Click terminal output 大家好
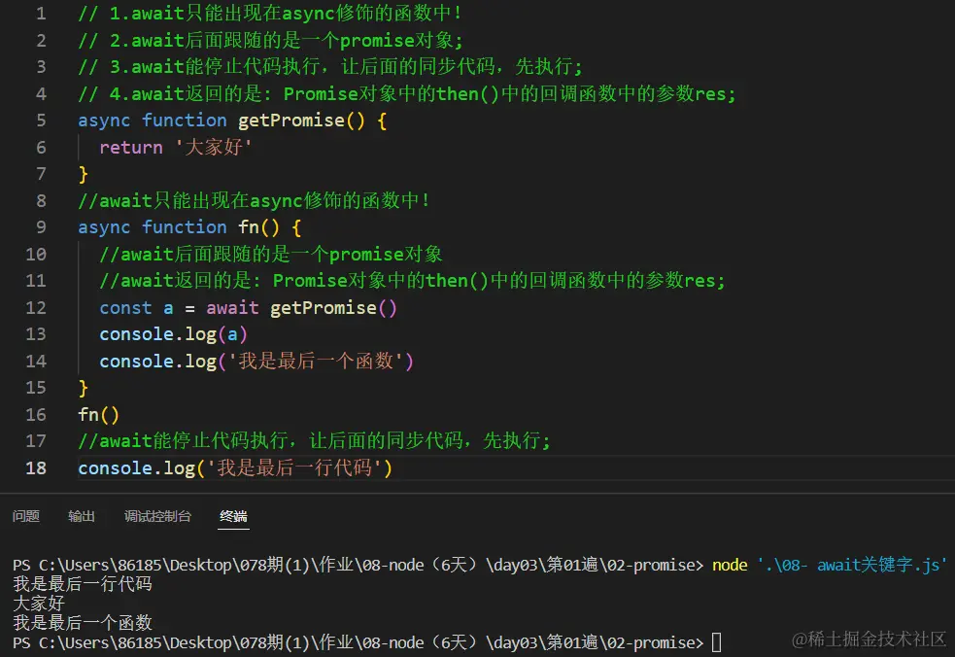 (x=38, y=604)
